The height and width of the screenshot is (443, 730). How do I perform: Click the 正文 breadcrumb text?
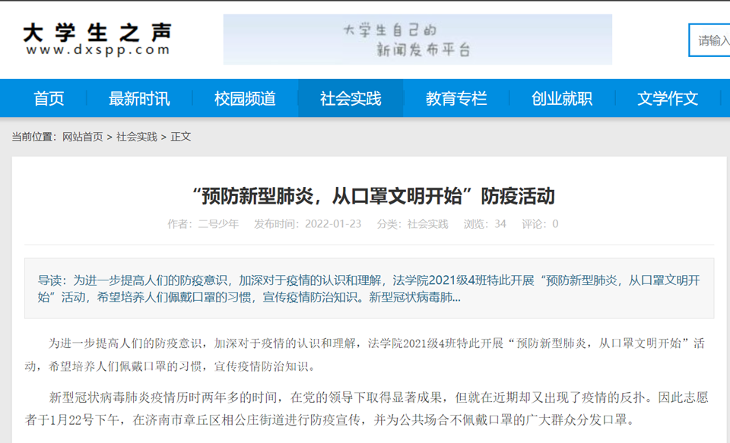click(x=181, y=137)
